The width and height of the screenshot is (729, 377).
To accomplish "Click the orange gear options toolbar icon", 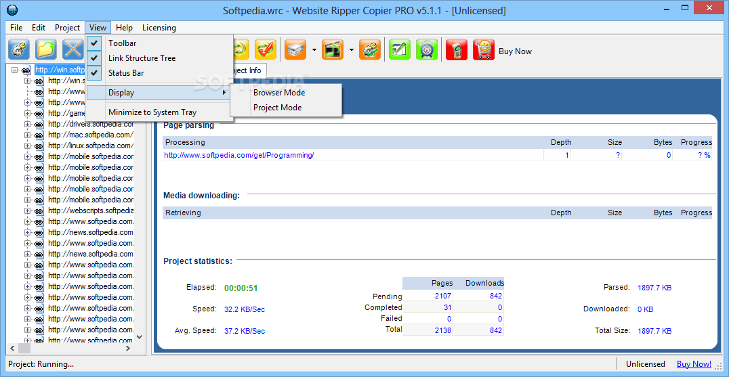I will 370,49.
